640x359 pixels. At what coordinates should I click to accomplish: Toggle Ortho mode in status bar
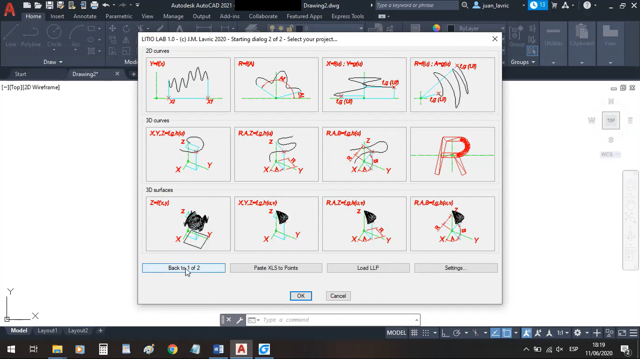[445, 333]
